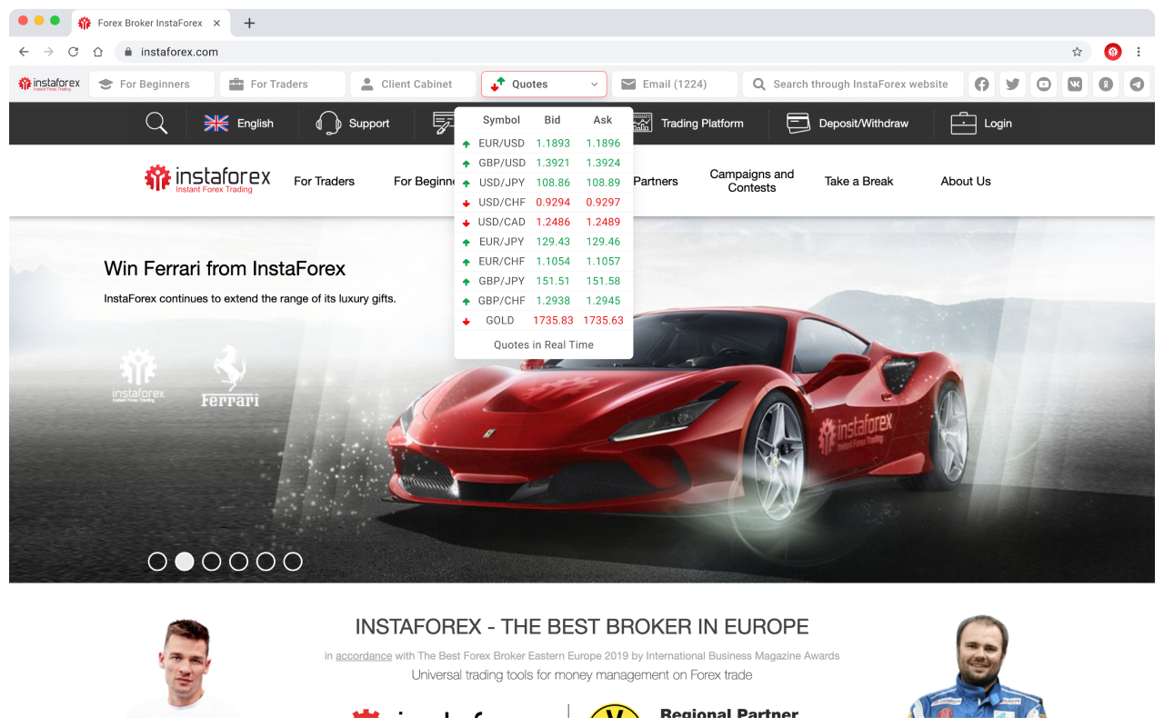The width and height of the screenshot is (1164, 727).
Task: Open the For Beginners toolbar dropdown
Action: pyautogui.click(x=152, y=84)
